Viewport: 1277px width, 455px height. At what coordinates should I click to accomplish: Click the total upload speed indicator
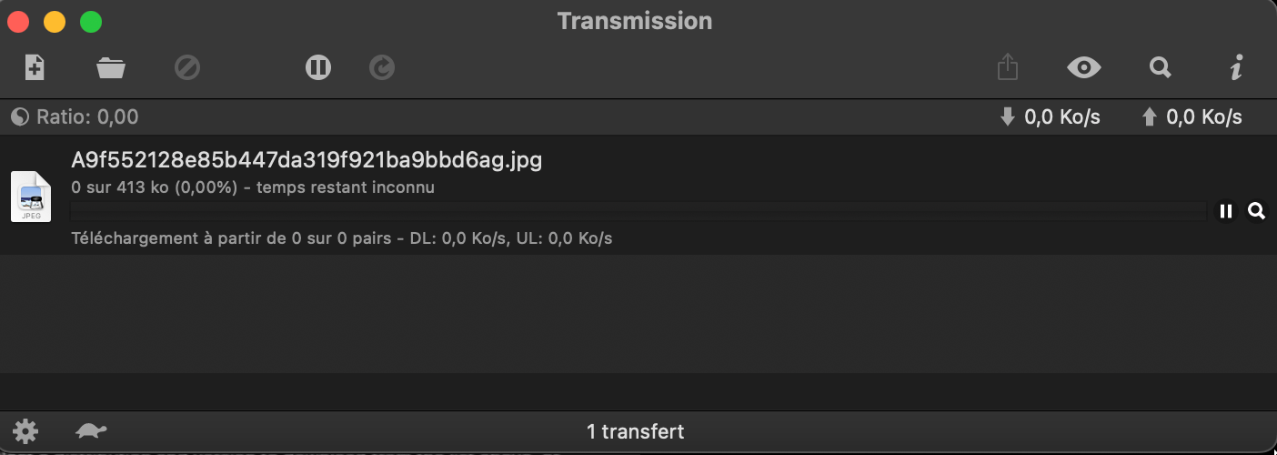click(x=1192, y=117)
